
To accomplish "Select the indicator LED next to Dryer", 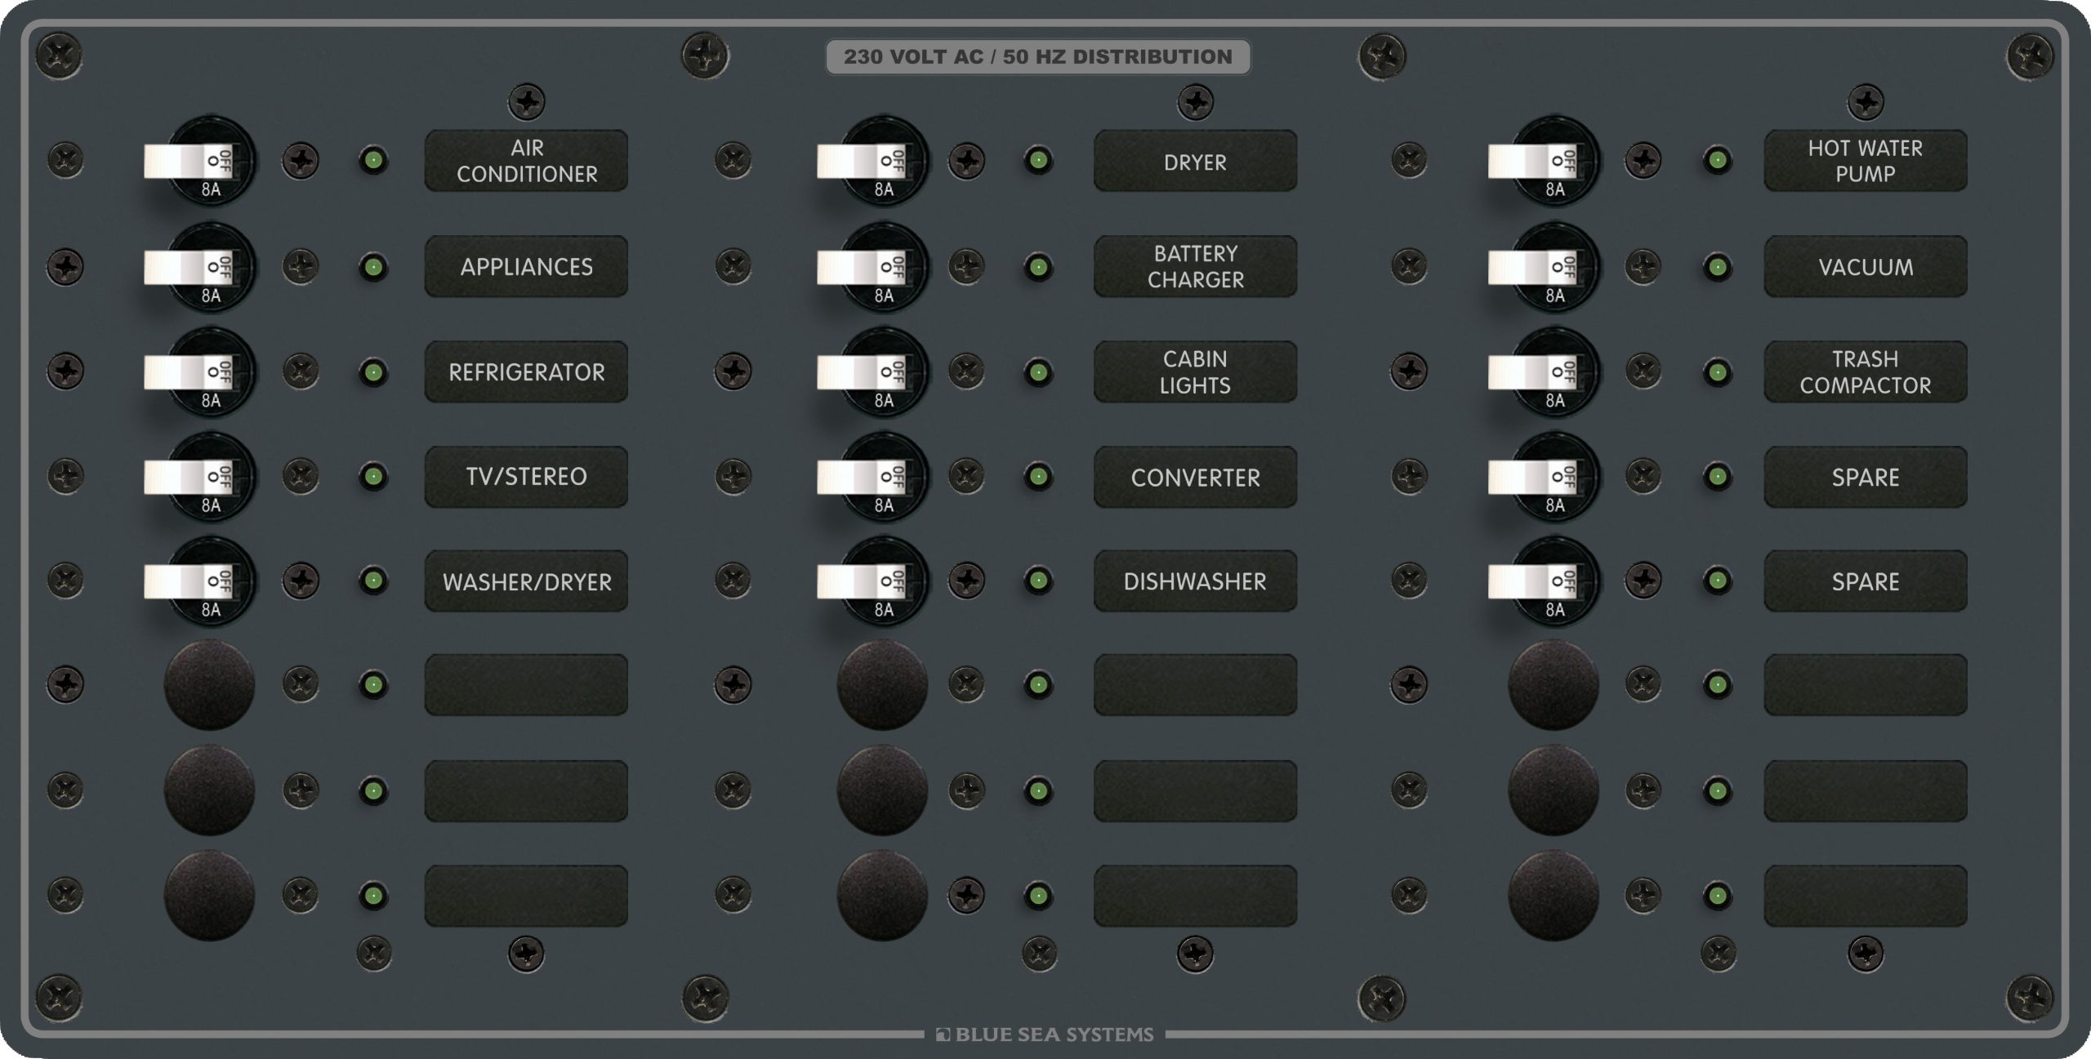I will 1039,160.
